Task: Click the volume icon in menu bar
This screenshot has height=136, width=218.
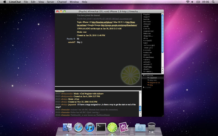Action: [192, 2]
